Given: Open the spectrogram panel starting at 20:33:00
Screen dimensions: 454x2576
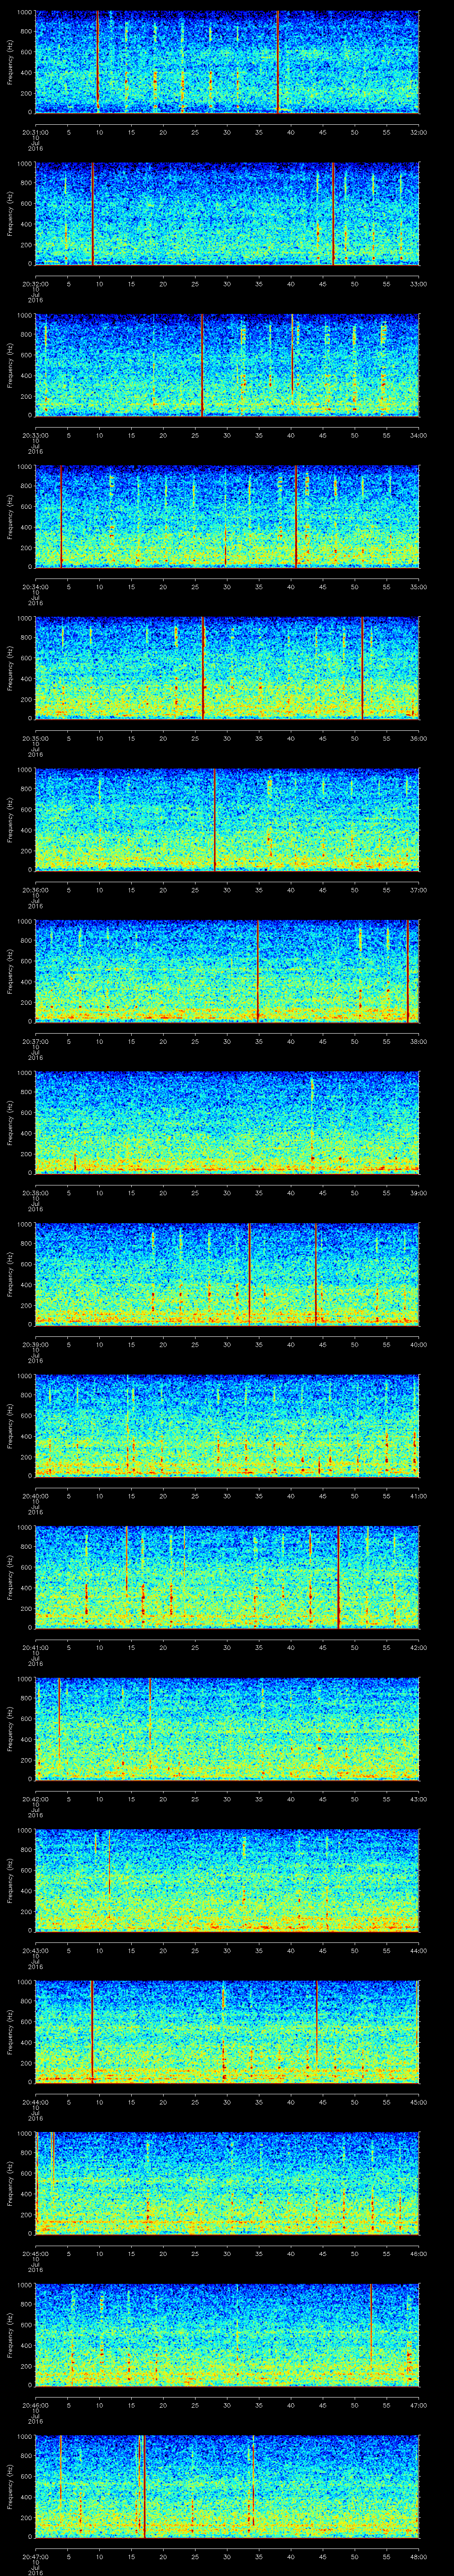Looking at the screenshot, I should tap(227, 365).
